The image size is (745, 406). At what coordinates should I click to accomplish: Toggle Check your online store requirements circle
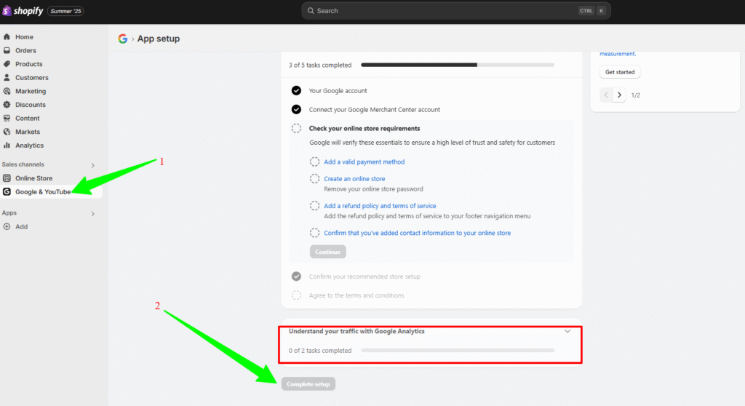tap(296, 128)
